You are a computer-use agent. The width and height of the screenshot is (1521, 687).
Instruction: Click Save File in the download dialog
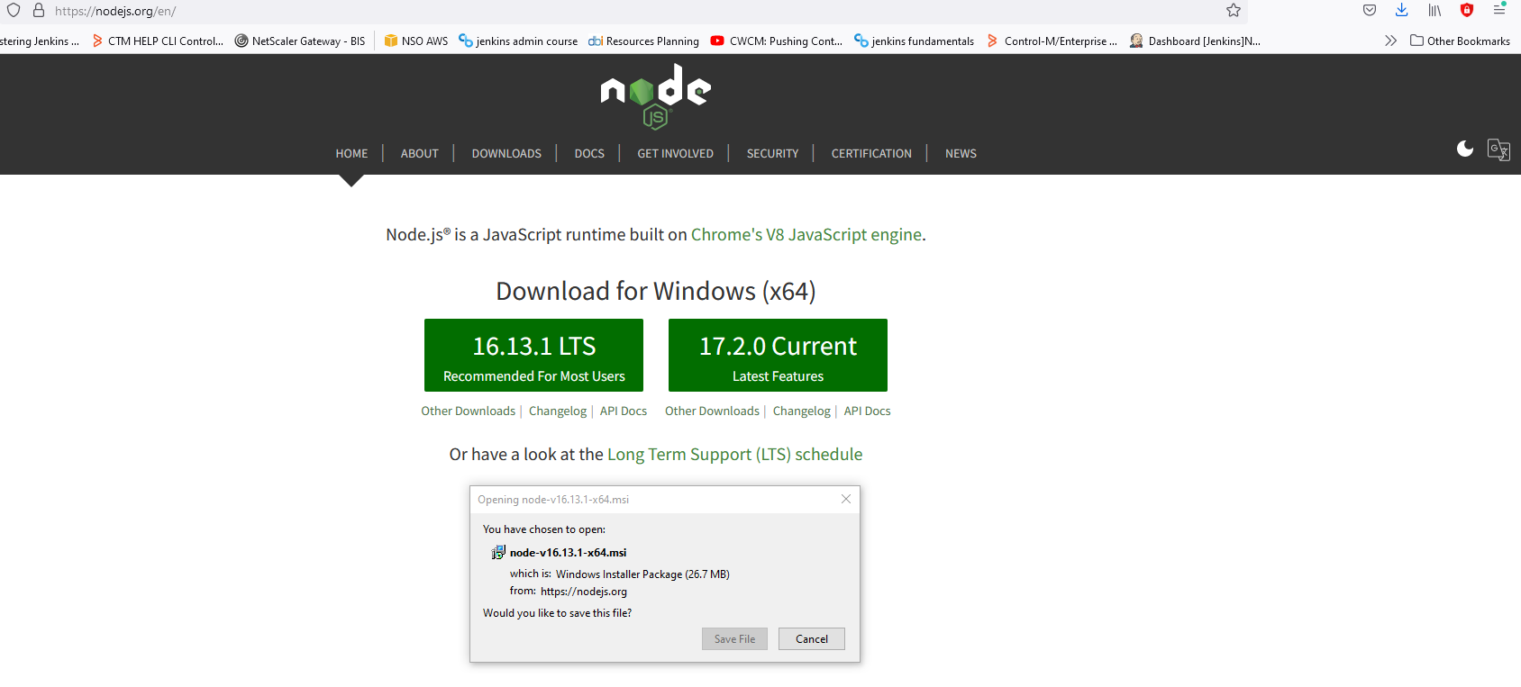pos(735,638)
